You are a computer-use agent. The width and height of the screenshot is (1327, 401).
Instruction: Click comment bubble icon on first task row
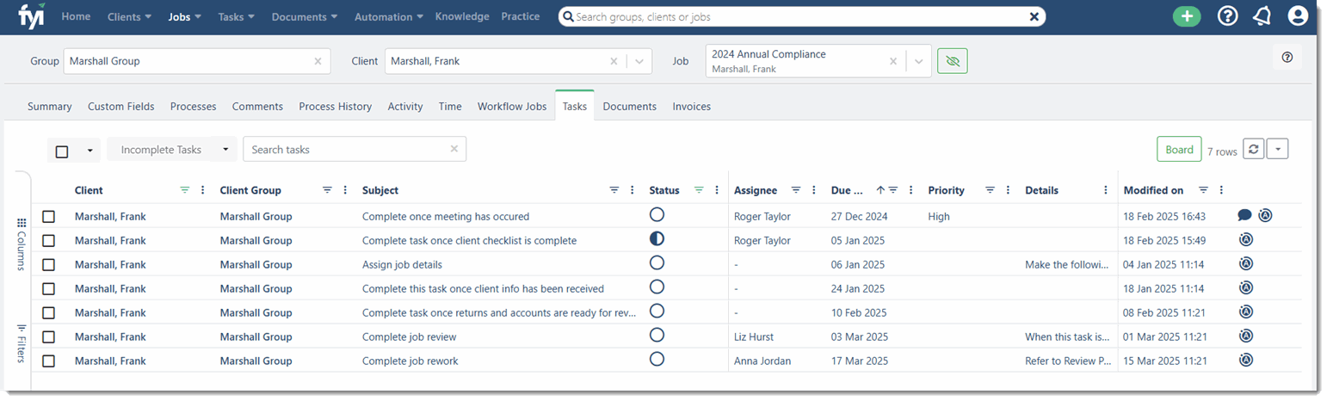(x=1244, y=216)
